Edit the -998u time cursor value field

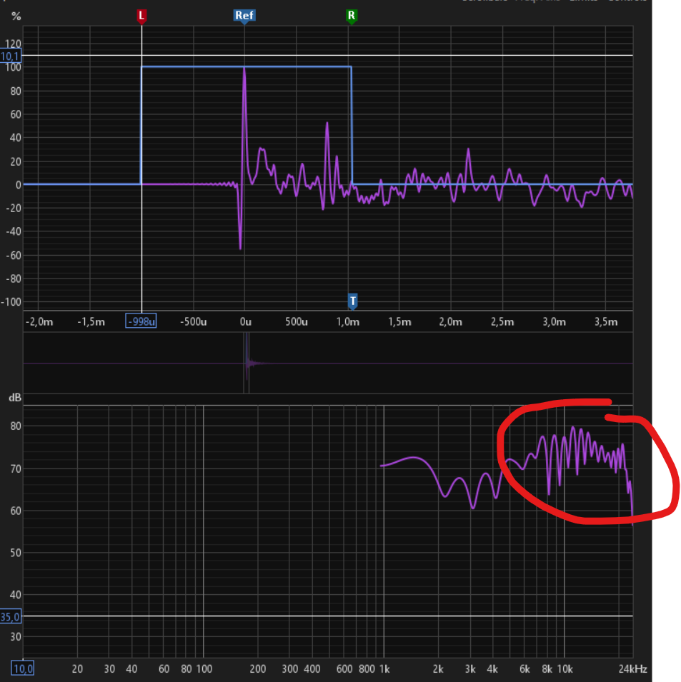(x=141, y=321)
